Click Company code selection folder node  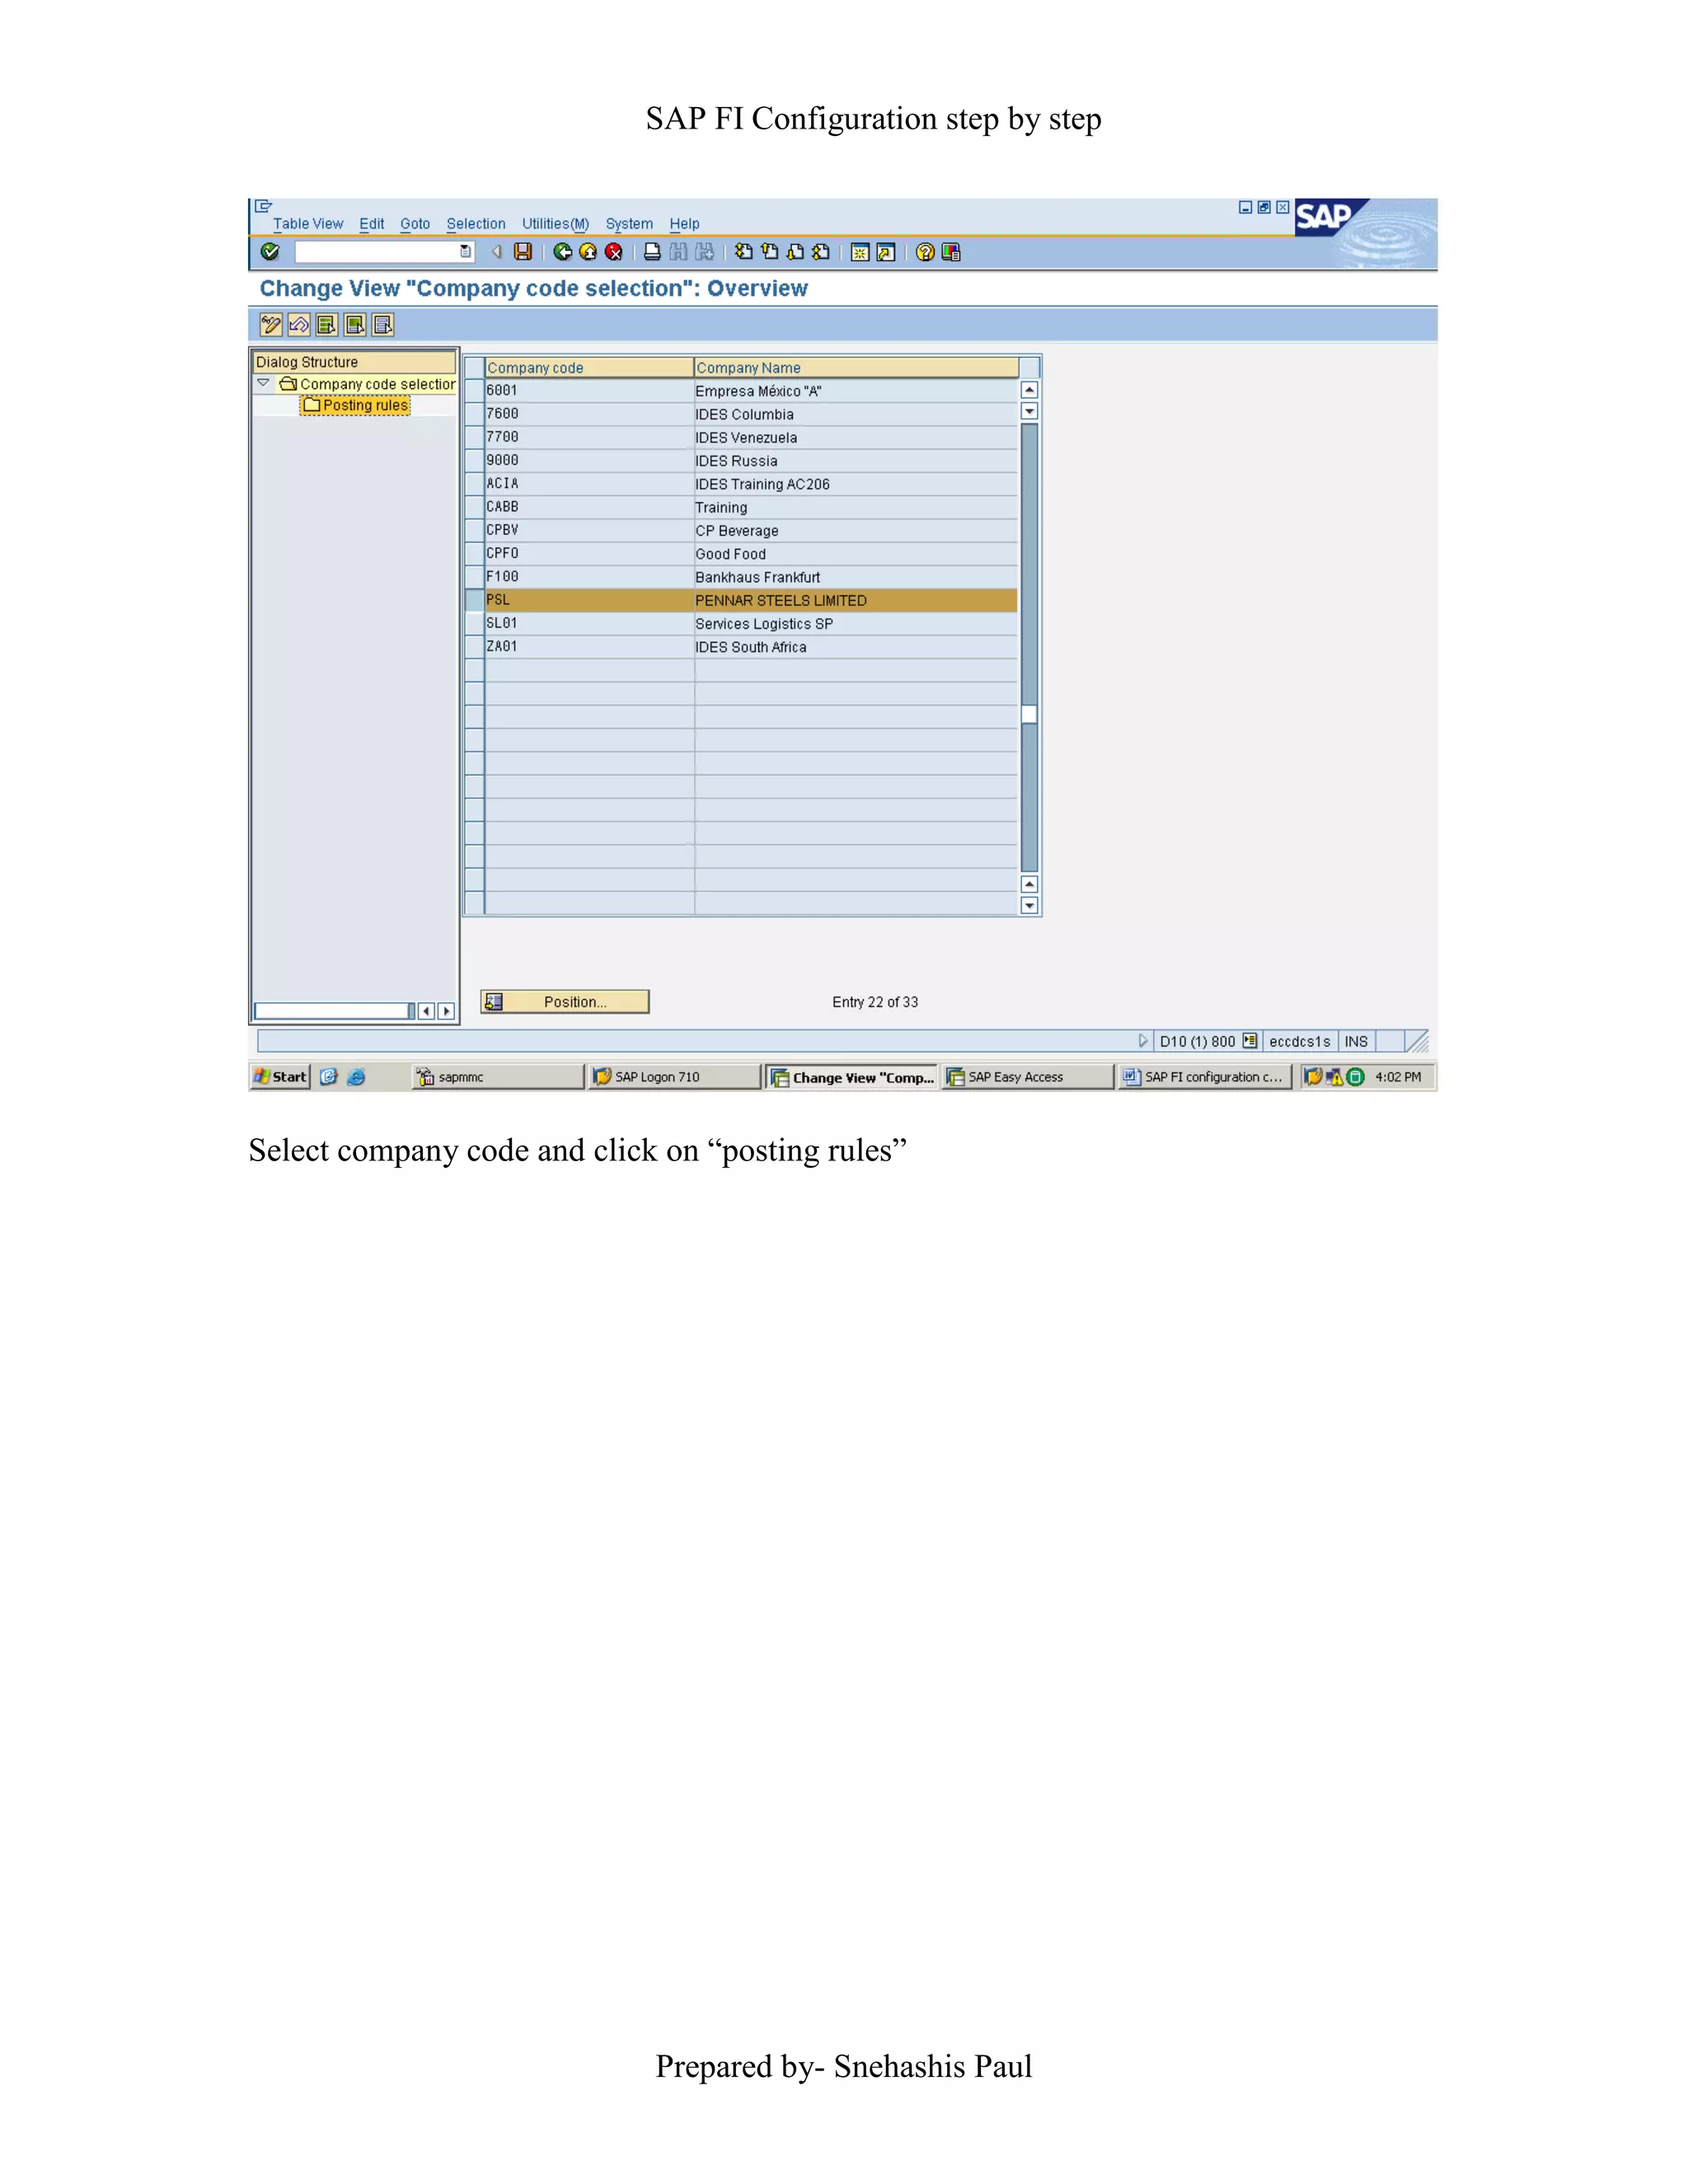[x=367, y=384]
